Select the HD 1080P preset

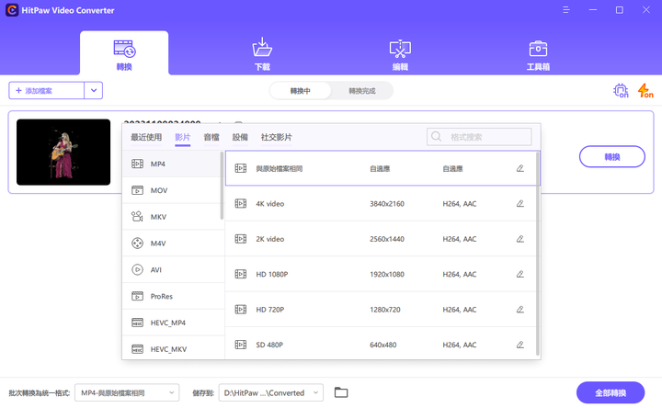[x=381, y=274]
